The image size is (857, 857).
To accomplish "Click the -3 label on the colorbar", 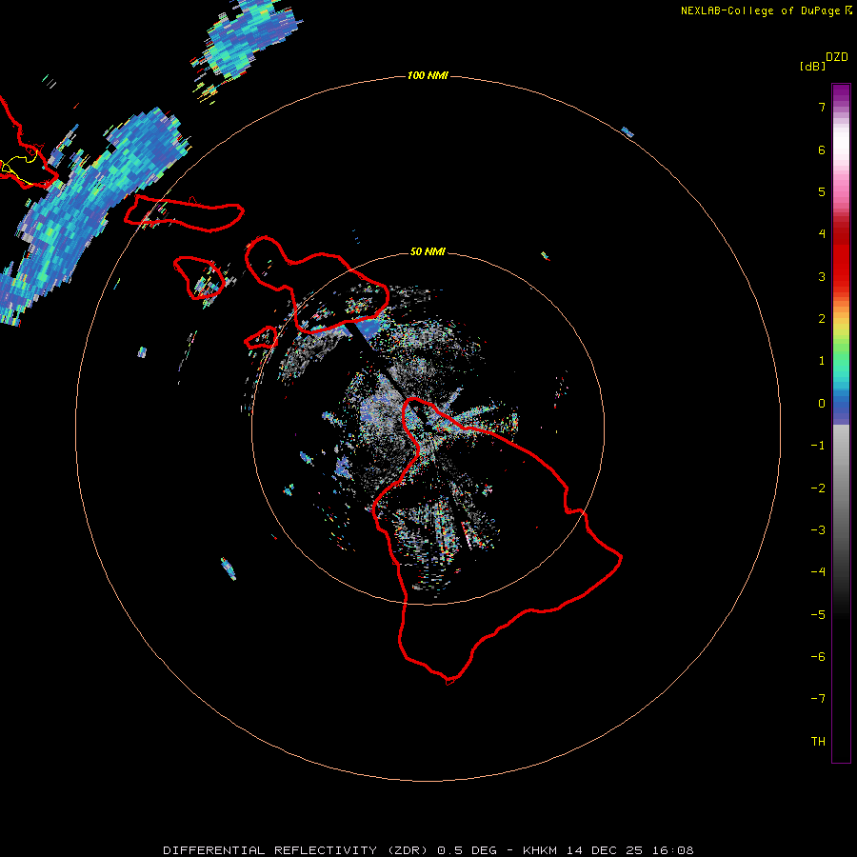I will coord(818,530).
